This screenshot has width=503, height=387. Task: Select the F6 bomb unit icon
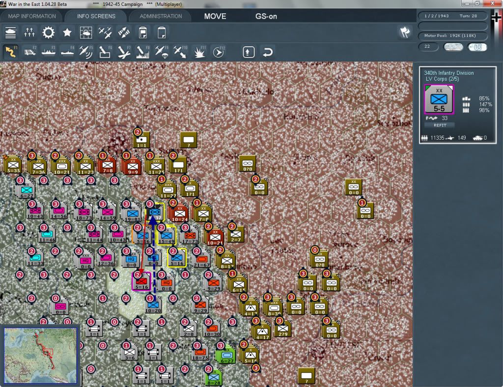[x=105, y=52]
